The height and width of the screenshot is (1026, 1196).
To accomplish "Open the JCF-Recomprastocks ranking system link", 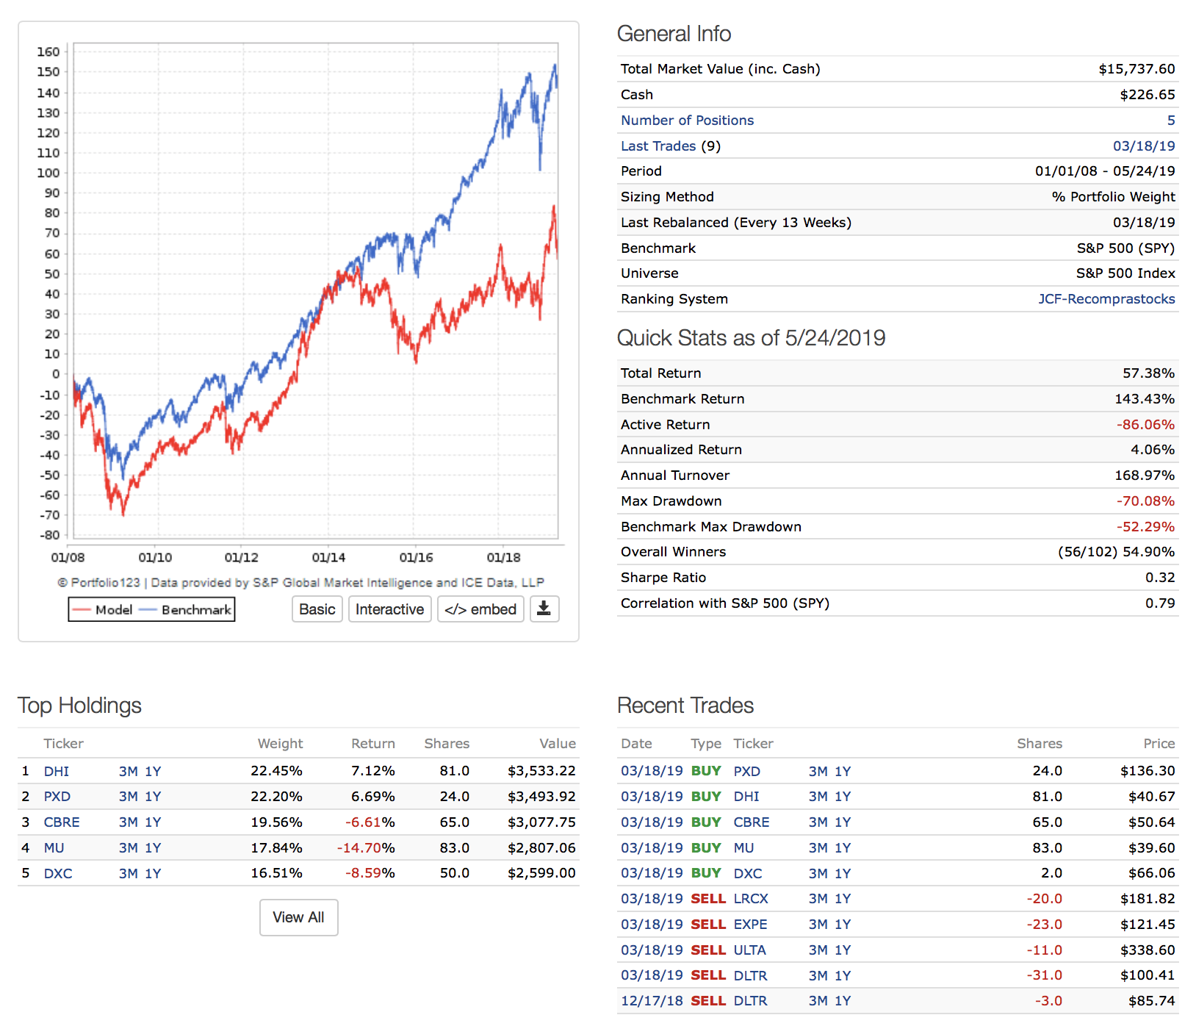I will [x=1106, y=299].
